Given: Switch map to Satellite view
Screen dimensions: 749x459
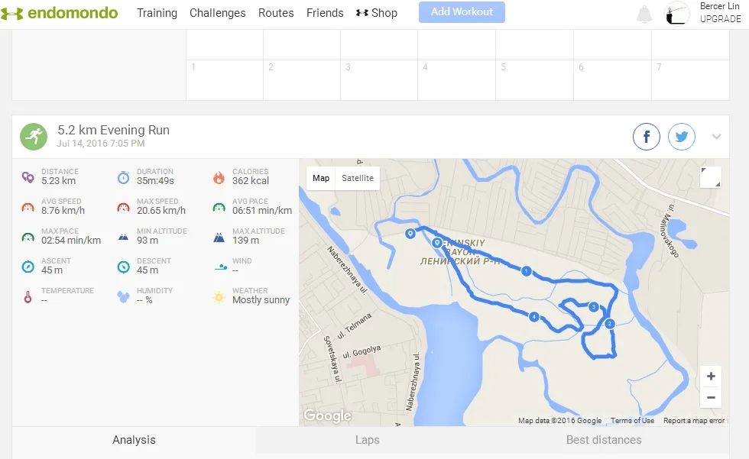Looking at the screenshot, I should tap(358, 178).
